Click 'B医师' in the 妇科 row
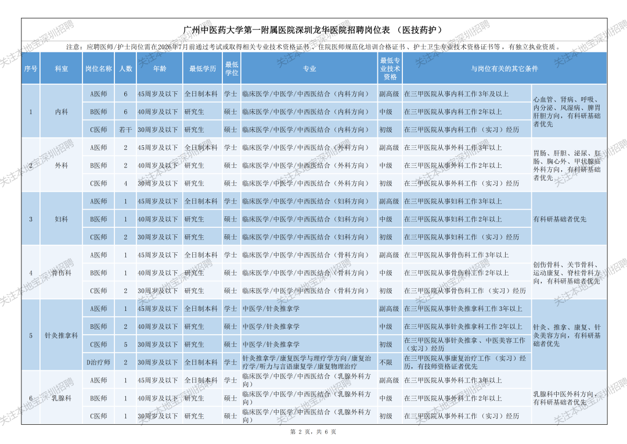 point(98,219)
